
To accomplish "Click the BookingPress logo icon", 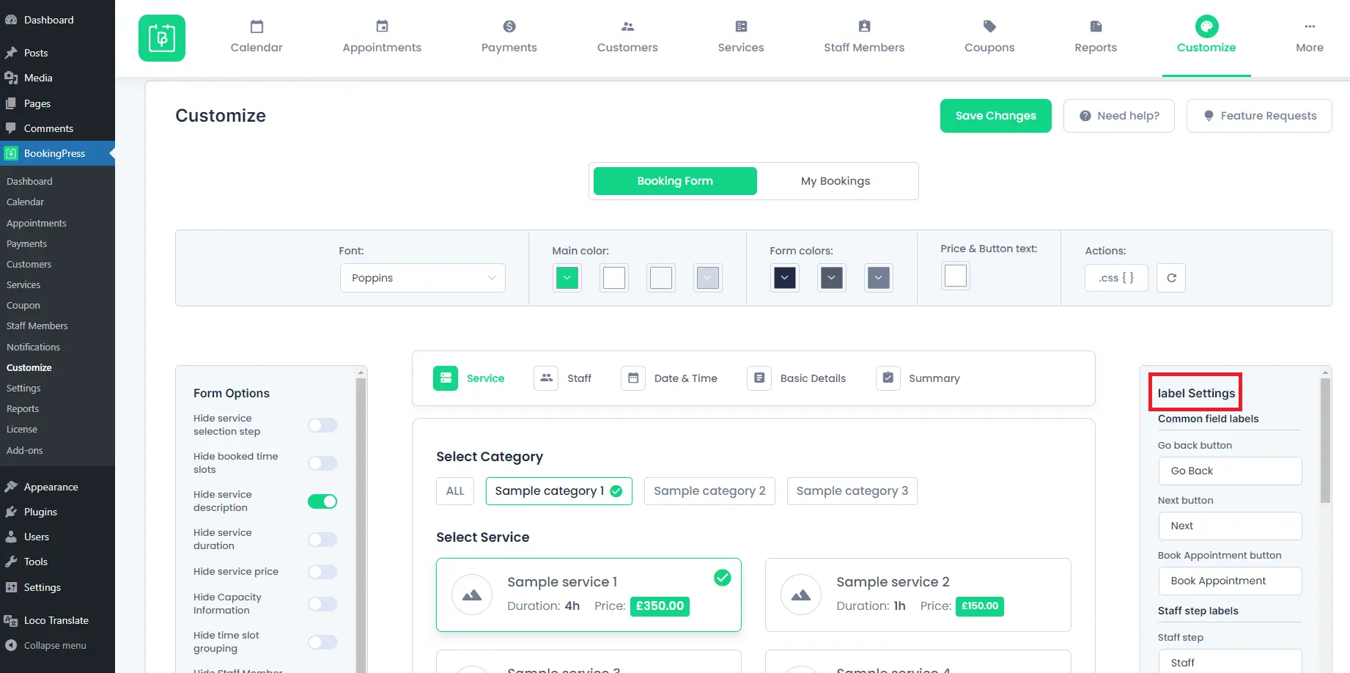I will click(162, 38).
